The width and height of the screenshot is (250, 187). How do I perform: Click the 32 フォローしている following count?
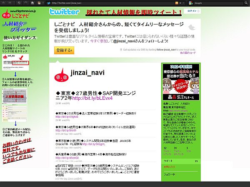point(167,151)
